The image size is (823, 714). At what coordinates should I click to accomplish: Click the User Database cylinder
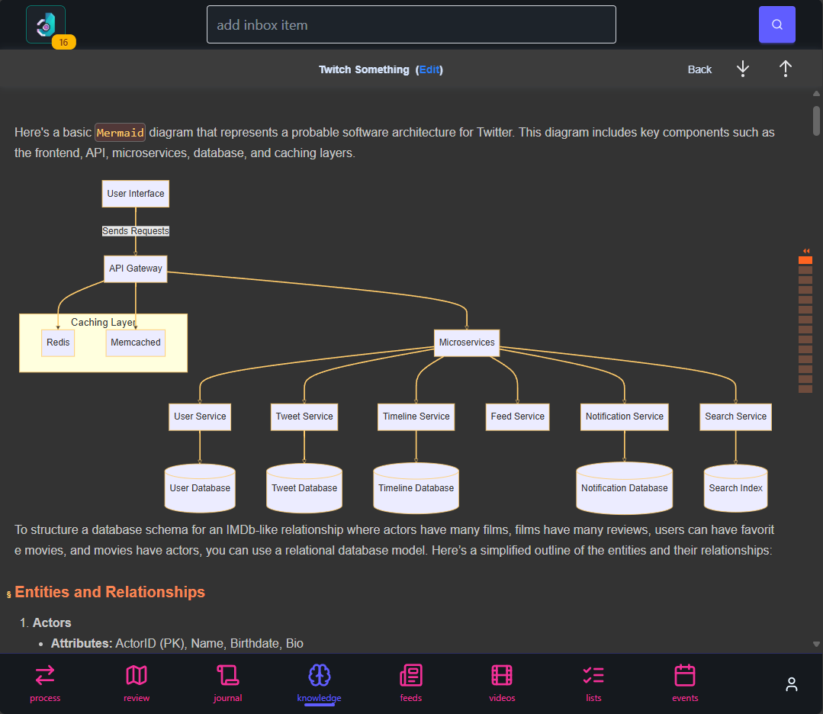point(200,487)
